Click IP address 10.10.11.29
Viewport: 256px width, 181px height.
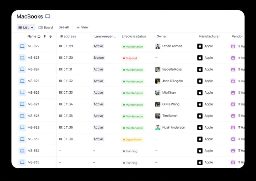66,46
